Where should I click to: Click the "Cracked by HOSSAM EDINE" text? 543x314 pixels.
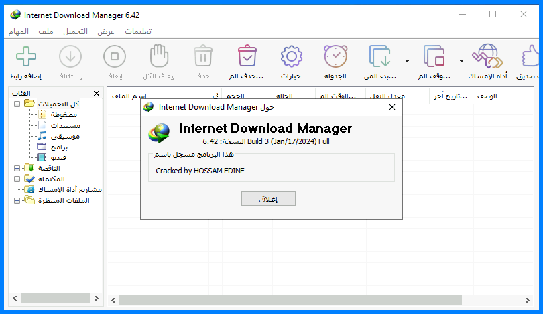pyautogui.click(x=200, y=171)
